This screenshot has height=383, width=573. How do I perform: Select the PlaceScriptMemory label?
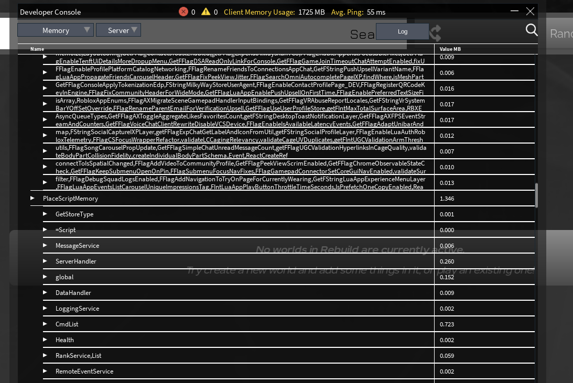pyautogui.click(x=71, y=198)
